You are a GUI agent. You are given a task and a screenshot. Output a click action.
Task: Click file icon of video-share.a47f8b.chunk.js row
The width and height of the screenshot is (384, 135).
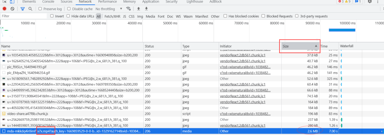point(4,114)
